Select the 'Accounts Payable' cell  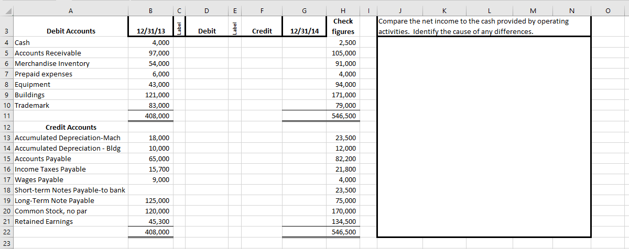click(71, 159)
